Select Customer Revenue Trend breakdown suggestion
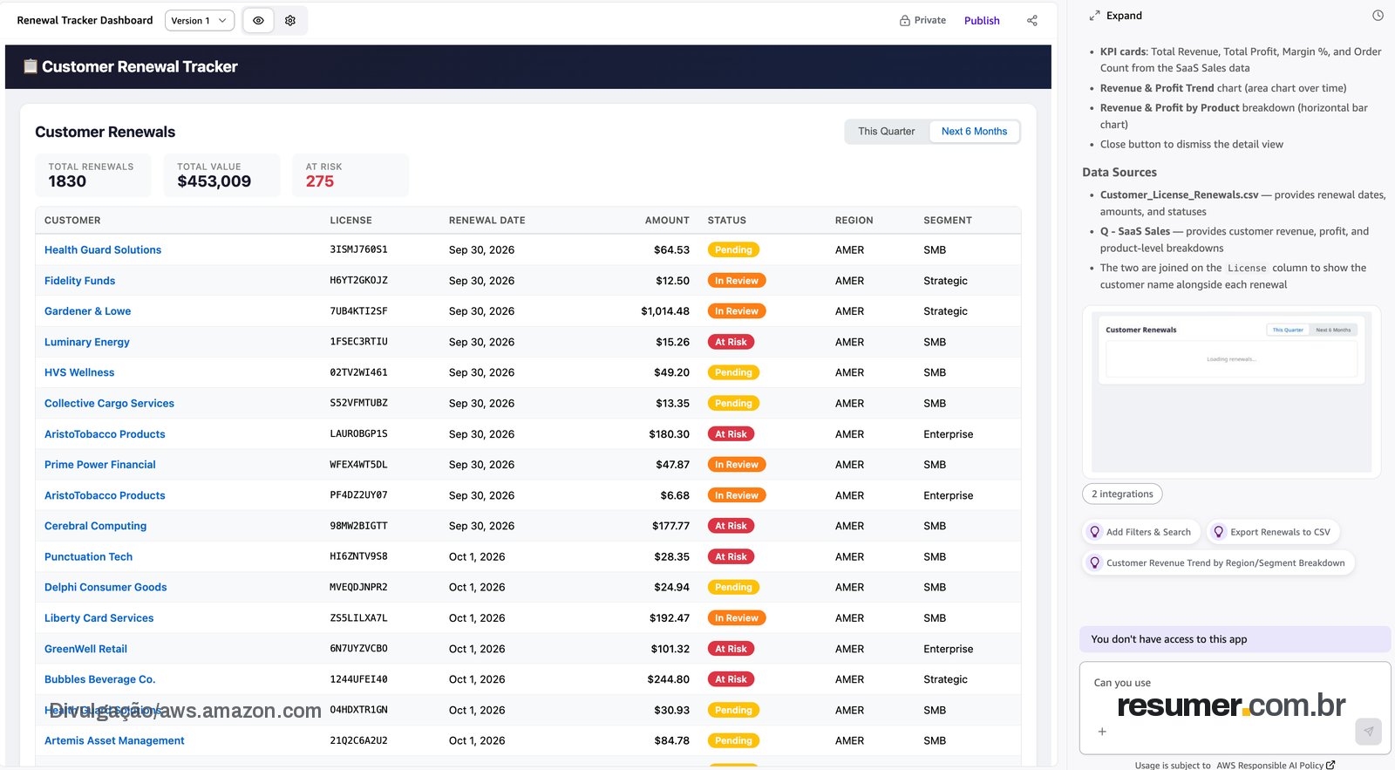1395x770 pixels. (x=1218, y=562)
